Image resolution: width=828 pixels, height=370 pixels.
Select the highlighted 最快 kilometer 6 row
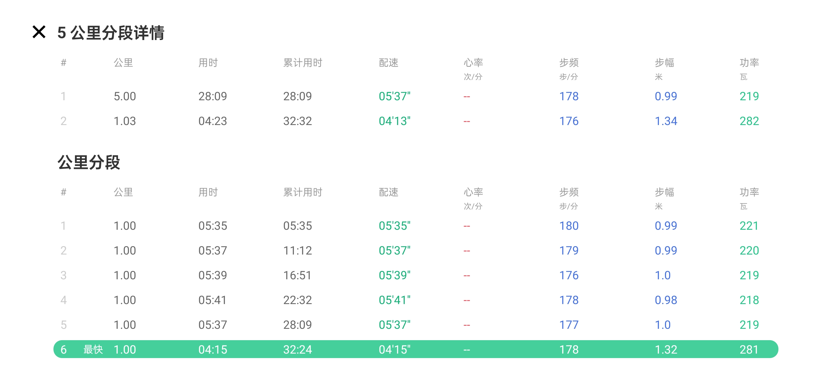415,349
